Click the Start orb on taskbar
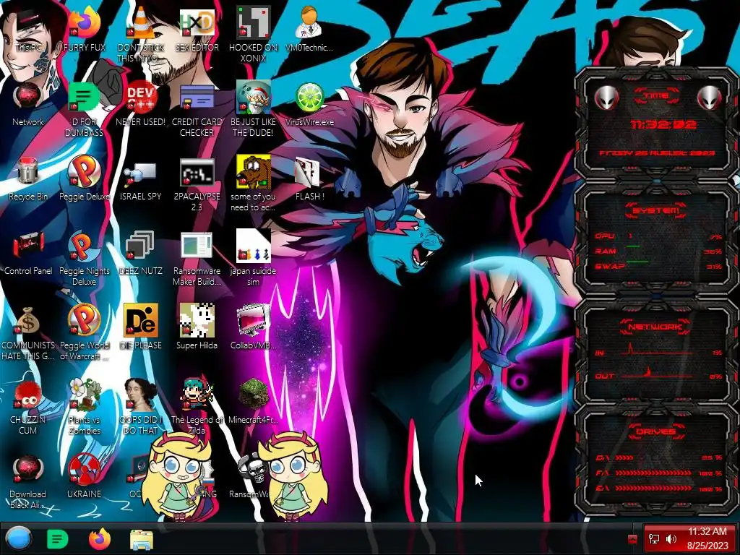 click(18, 539)
